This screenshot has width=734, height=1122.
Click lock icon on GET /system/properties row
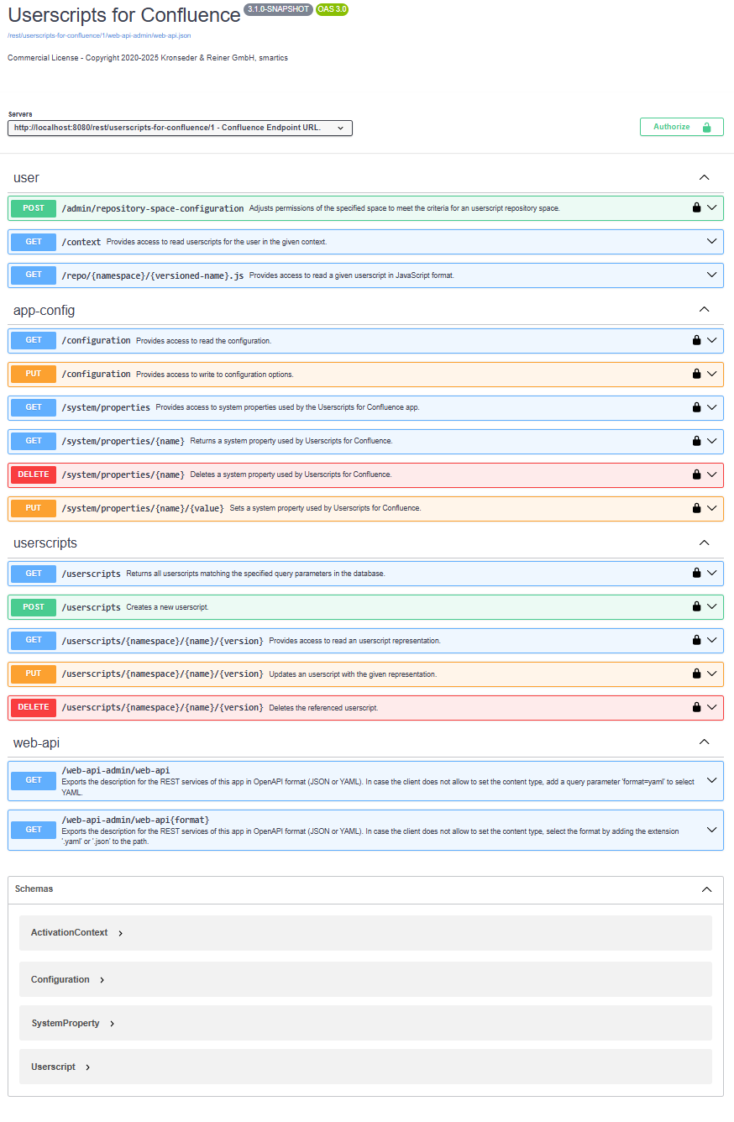(696, 407)
